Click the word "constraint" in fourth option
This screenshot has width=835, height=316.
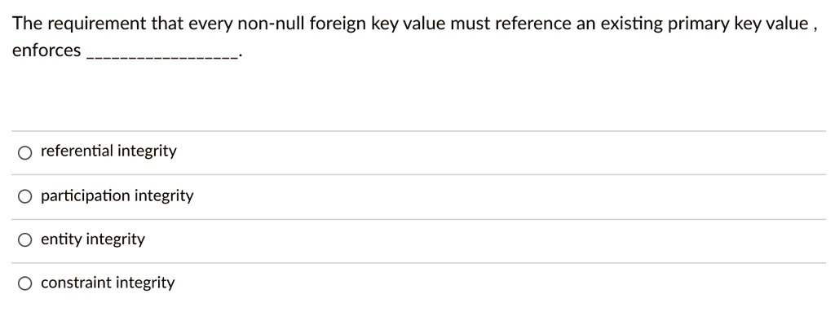coord(76,283)
